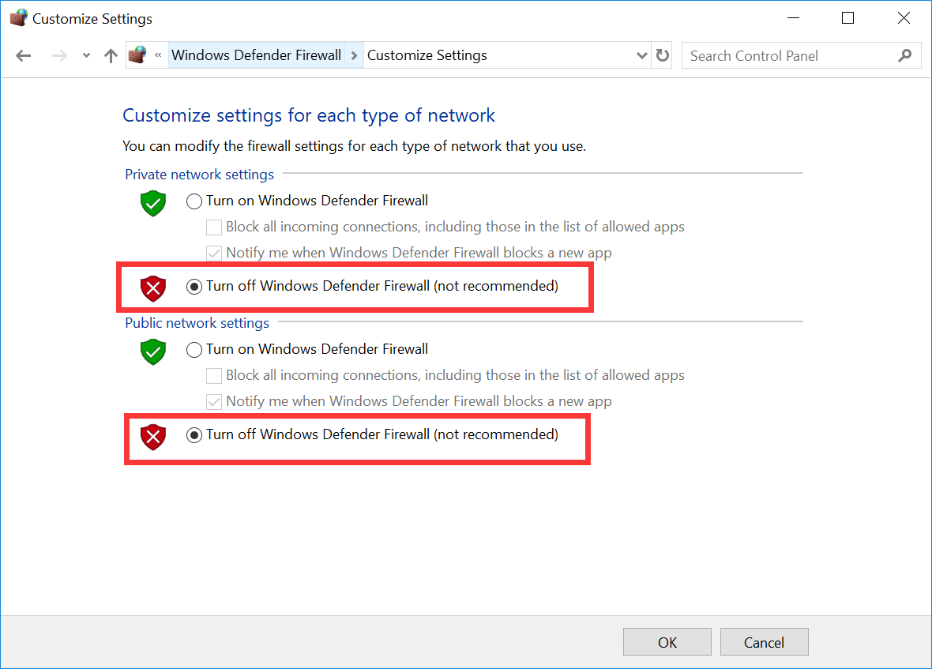The image size is (932, 669).
Task: Click the firewall icon in the address bar
Action: point(137,54)
